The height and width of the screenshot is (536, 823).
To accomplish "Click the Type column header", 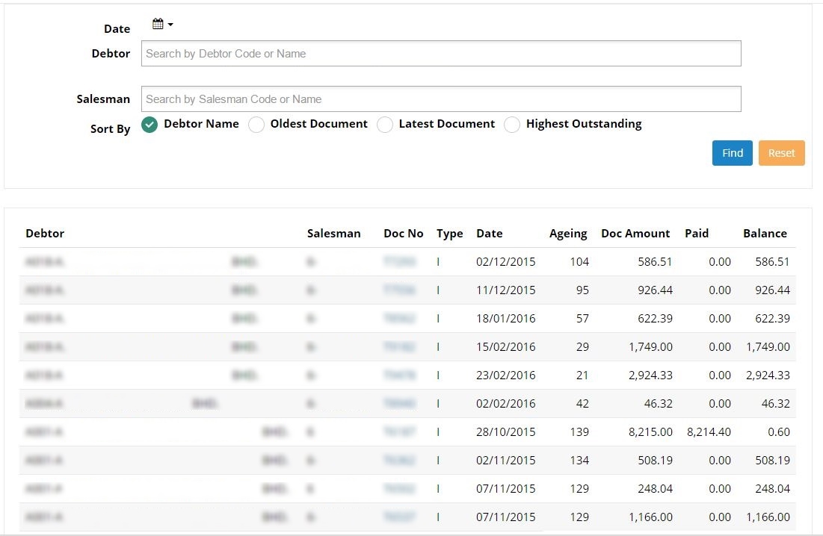I will [450, 234].
